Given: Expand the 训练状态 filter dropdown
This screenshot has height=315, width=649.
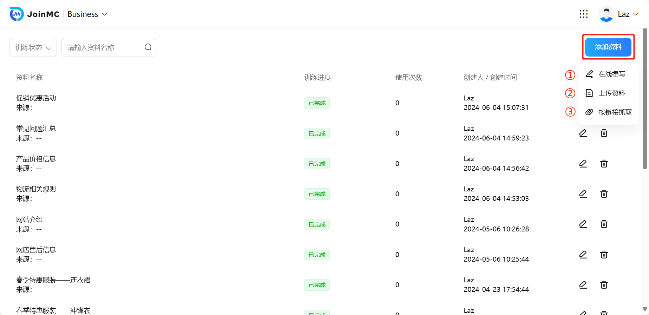Looking at the screenshot, I should pyautogui.click(x=33, y=47).
